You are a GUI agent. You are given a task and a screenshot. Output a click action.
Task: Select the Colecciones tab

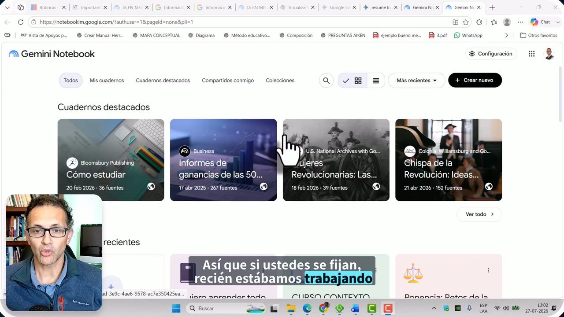280,81
